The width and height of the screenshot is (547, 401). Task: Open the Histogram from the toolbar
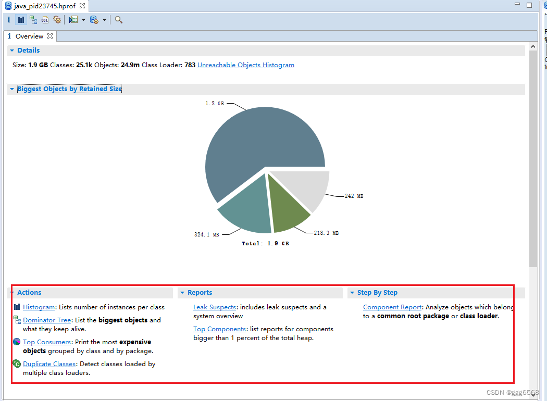pyautogui.click(x=20, y=20)
